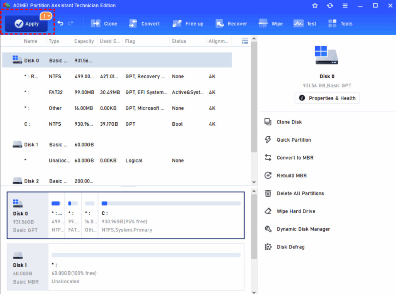Click the Redo arrow icon

pyautogui.click(x=72, y=23)
